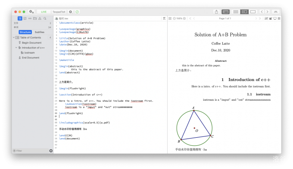
Task: Open the pi symbol palette icon
Action: point(164,18)
